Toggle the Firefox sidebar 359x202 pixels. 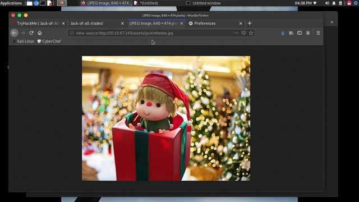tap(300, 33)
